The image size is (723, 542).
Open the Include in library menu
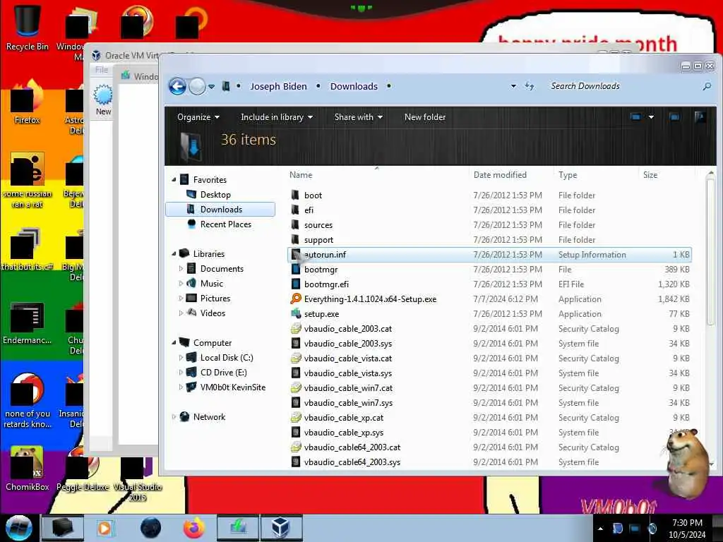277,117
